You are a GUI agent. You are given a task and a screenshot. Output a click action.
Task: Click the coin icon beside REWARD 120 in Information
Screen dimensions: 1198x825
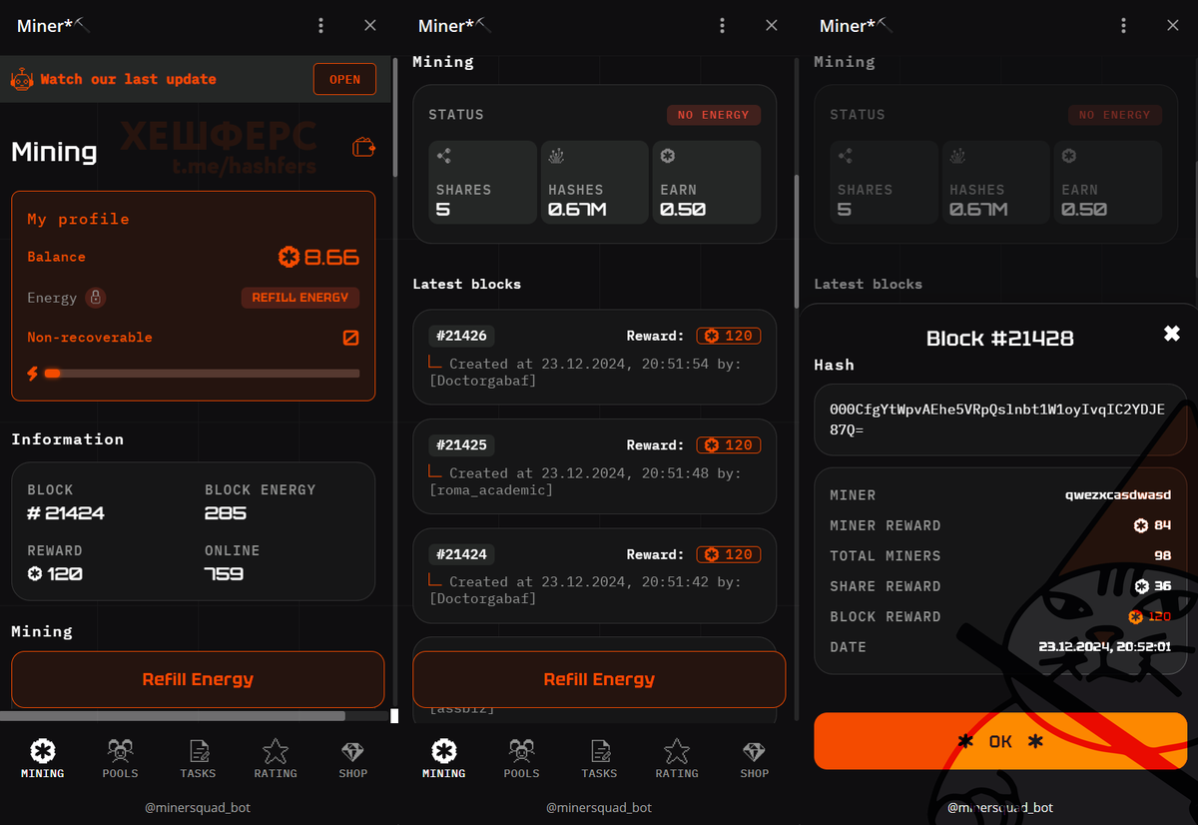pos(35,573)
